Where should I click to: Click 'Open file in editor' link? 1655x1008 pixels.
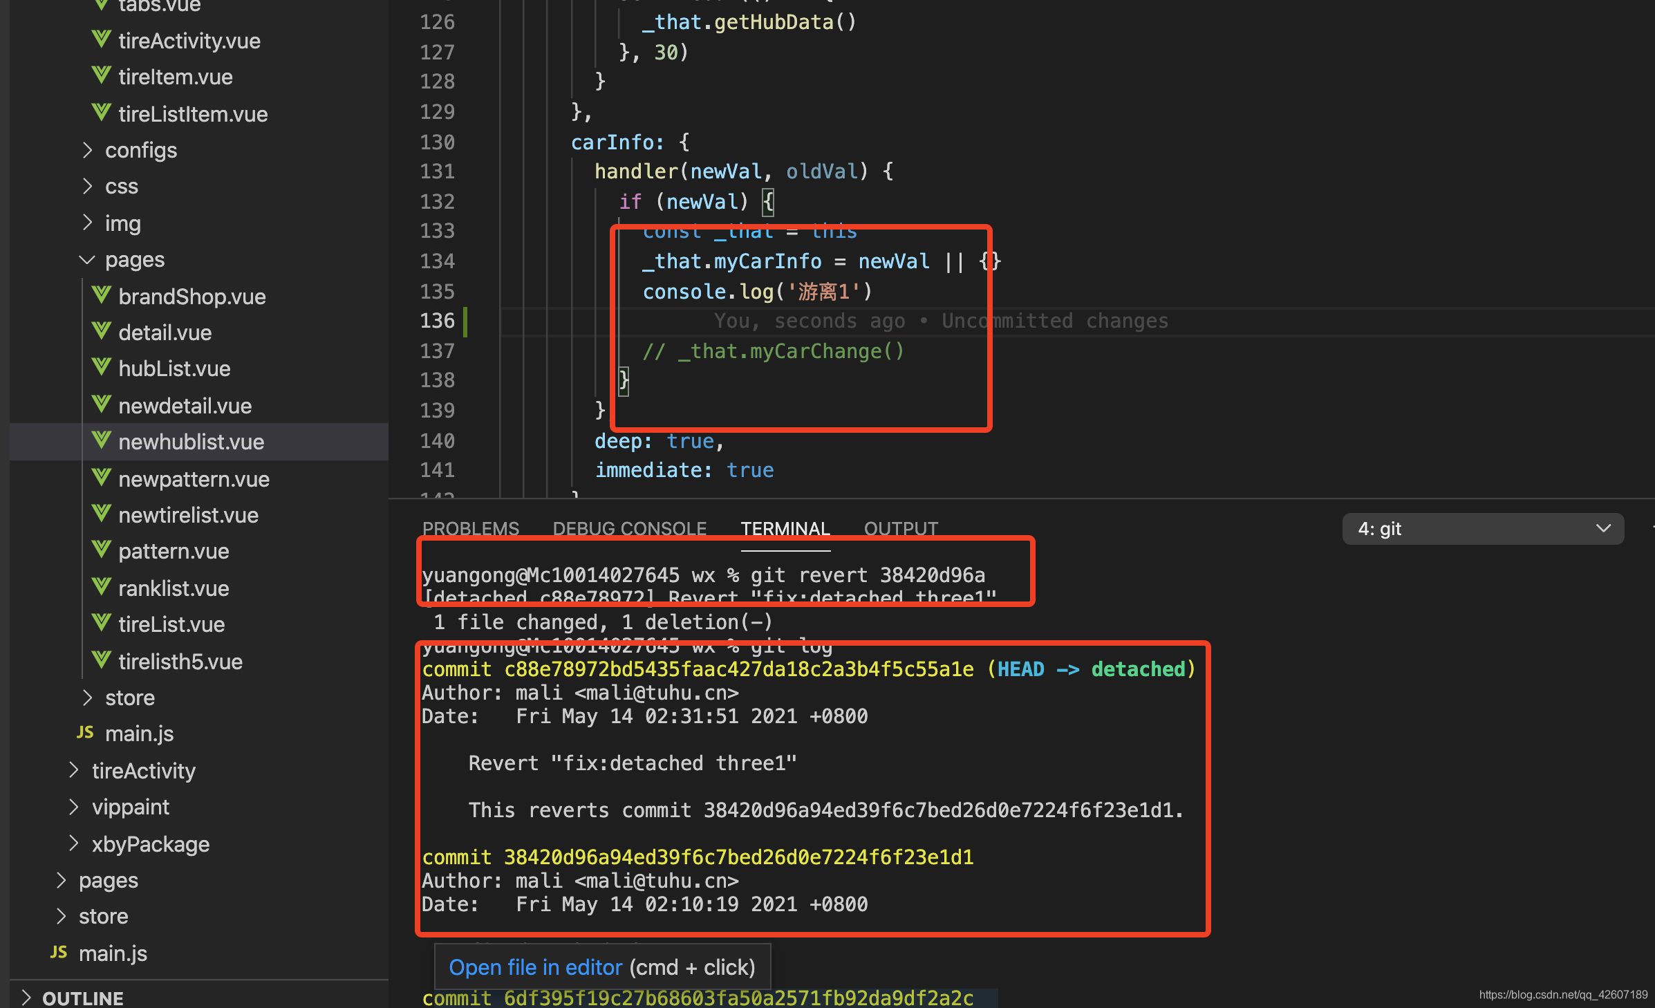(535, 967)
